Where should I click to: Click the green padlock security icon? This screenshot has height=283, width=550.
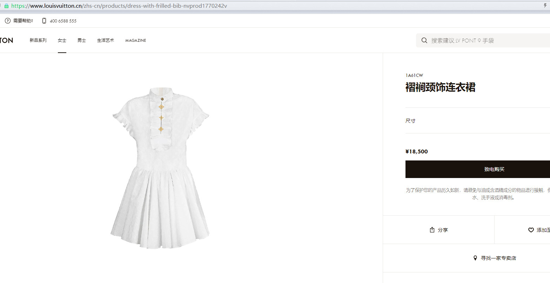[6, 6]
